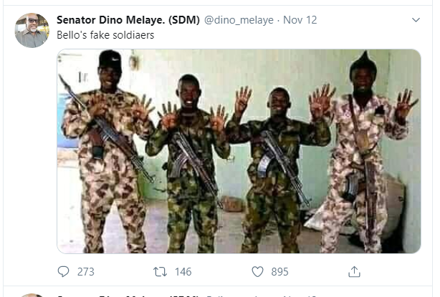Click the like count 895
Viewport: 440px width, 297px height.
pyautogui.click(x=279, y=272)
